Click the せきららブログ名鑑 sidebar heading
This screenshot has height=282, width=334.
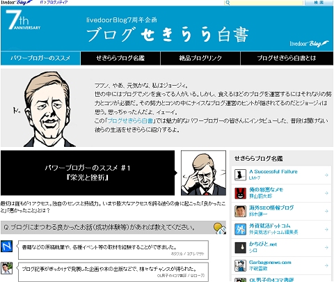point(259,159)
